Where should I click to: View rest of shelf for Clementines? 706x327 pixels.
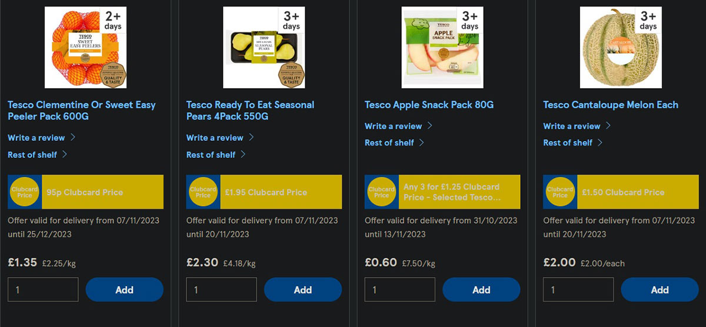point(32,155)
